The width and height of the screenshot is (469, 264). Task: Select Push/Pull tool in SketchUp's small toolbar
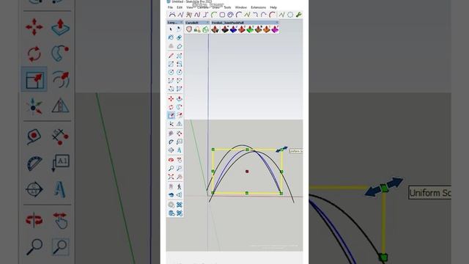[179, 99]
